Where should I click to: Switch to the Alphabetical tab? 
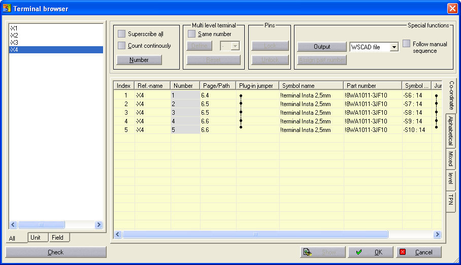pyautogui.click(x=450, y=130)
